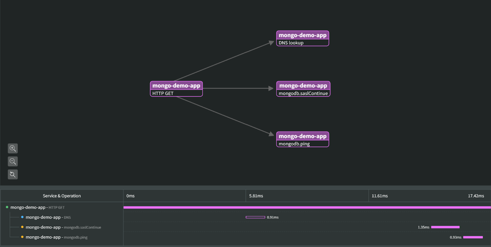Select the DNS lookup graph node
This screenshot has width=491, height=247.
click(x=303, y=38)
